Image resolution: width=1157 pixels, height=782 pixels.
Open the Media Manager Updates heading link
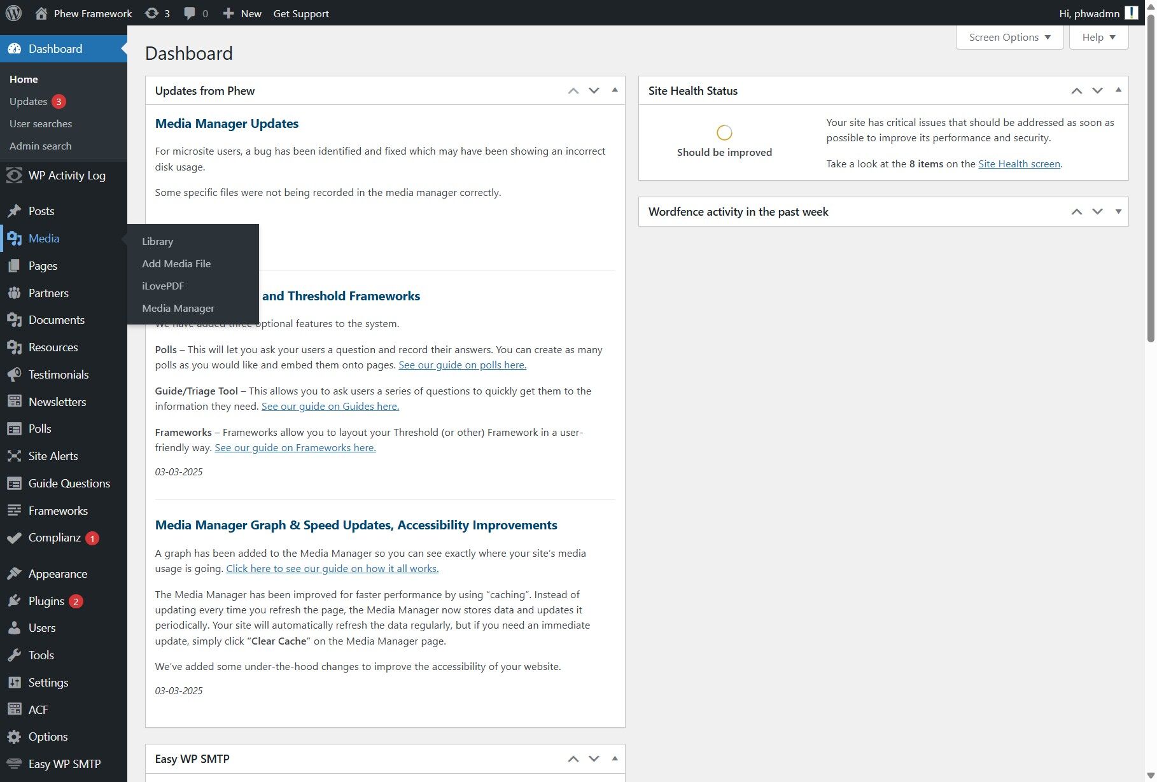[x=227, y=123]
